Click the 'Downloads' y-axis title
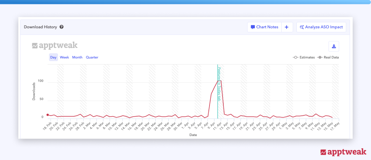This screenshot has height=160, width=371. point(34,91)
